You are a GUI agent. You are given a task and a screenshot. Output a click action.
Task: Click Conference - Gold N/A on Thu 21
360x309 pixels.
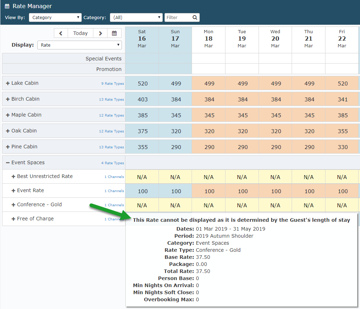(x=308, y=205)
